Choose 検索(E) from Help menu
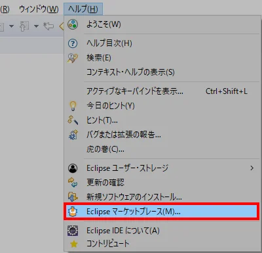 tap(162, 58)
